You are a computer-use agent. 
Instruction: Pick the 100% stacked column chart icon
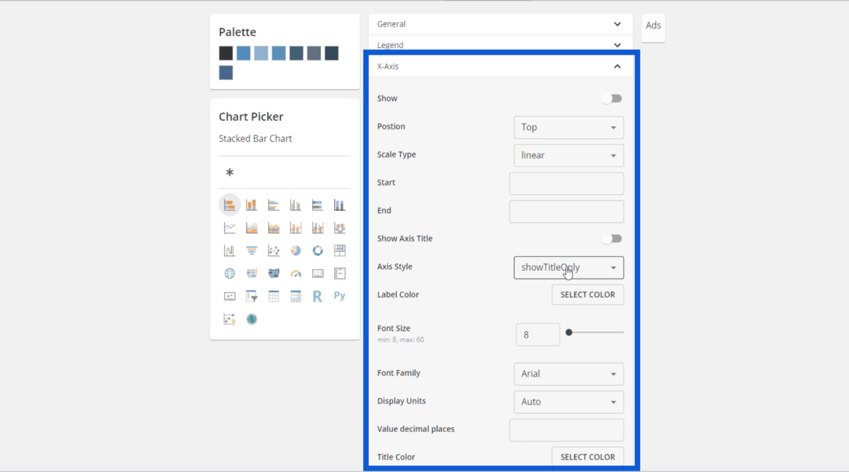(340, 205)
